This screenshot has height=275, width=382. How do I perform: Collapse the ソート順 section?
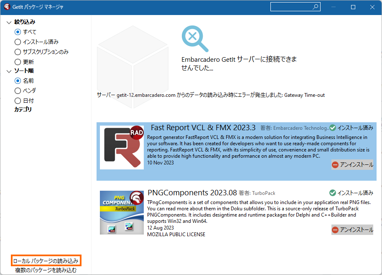pos(9,71)
